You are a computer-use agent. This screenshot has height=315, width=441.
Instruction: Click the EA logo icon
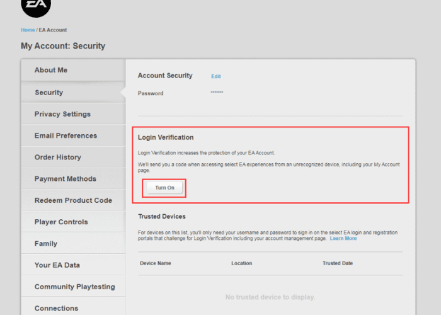tap(36, 6)
